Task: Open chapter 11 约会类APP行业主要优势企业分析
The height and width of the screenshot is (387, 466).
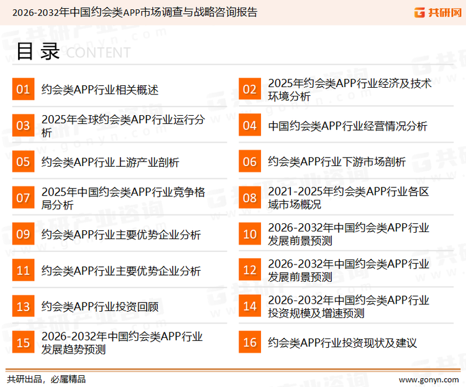Action: [121, 271]
